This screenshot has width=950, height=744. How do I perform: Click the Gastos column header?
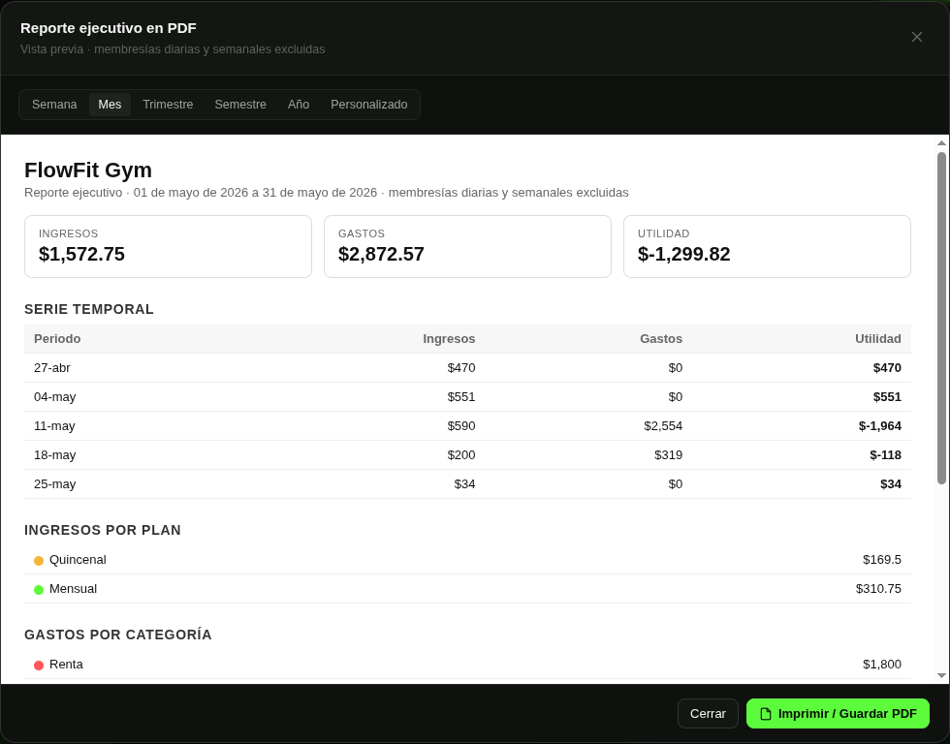tap(661, 339)
